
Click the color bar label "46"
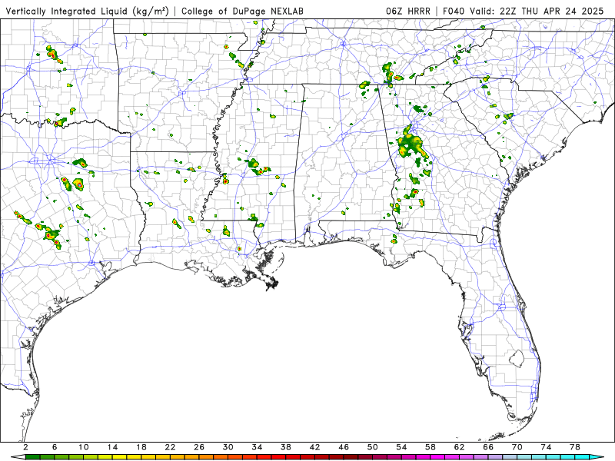point(344,447)
